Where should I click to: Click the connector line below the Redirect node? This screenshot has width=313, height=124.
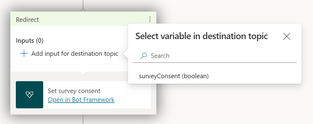(83, 119)
